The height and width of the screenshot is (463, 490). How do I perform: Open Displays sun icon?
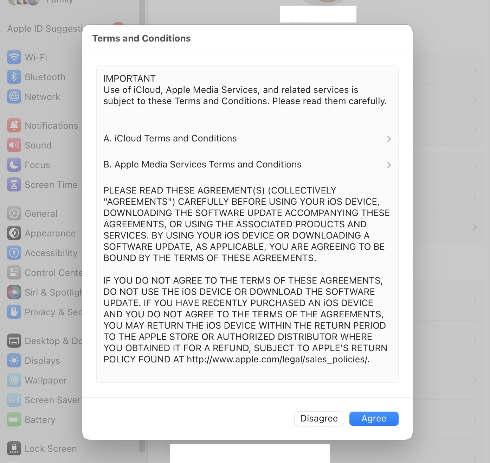(14, 360)
